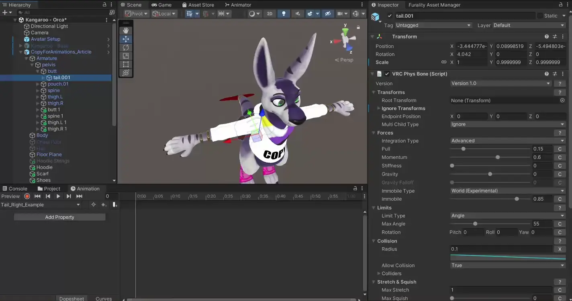Click the Add Property button

tap(59, 217)
